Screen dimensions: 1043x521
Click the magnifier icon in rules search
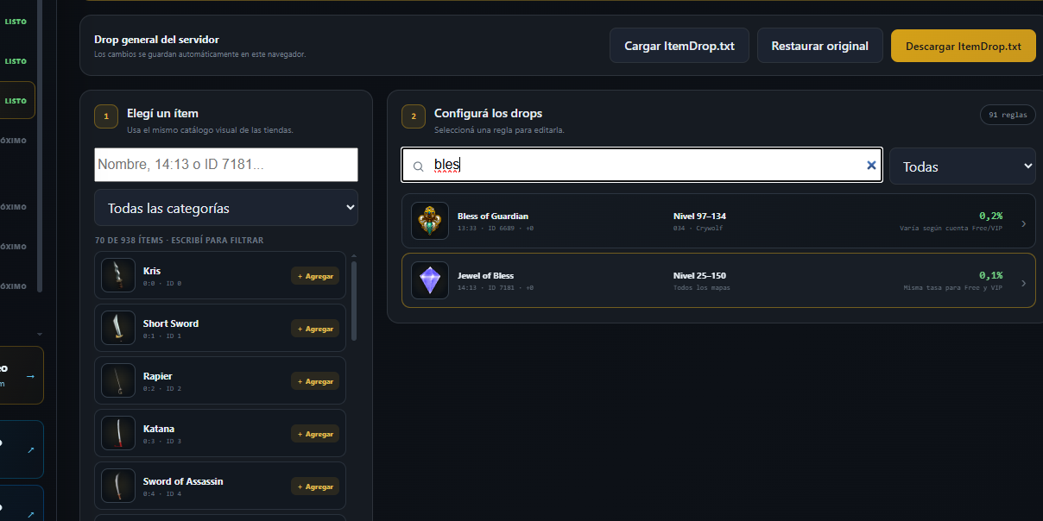418,166
